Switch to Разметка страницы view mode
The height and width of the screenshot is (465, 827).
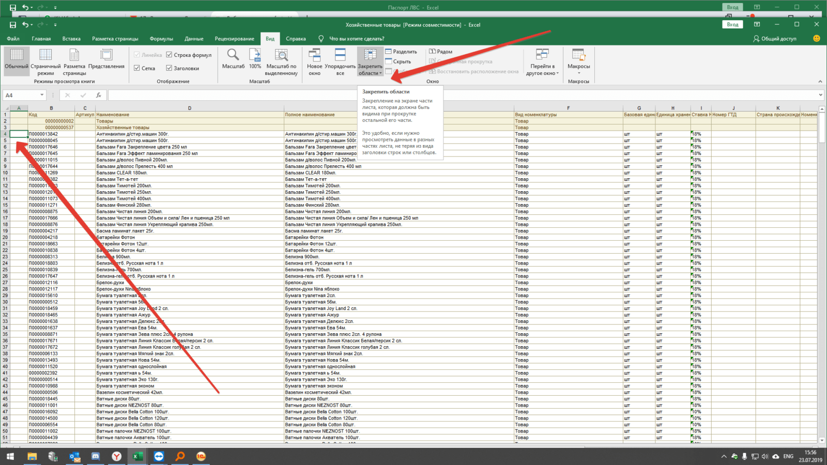pos(74,62)
